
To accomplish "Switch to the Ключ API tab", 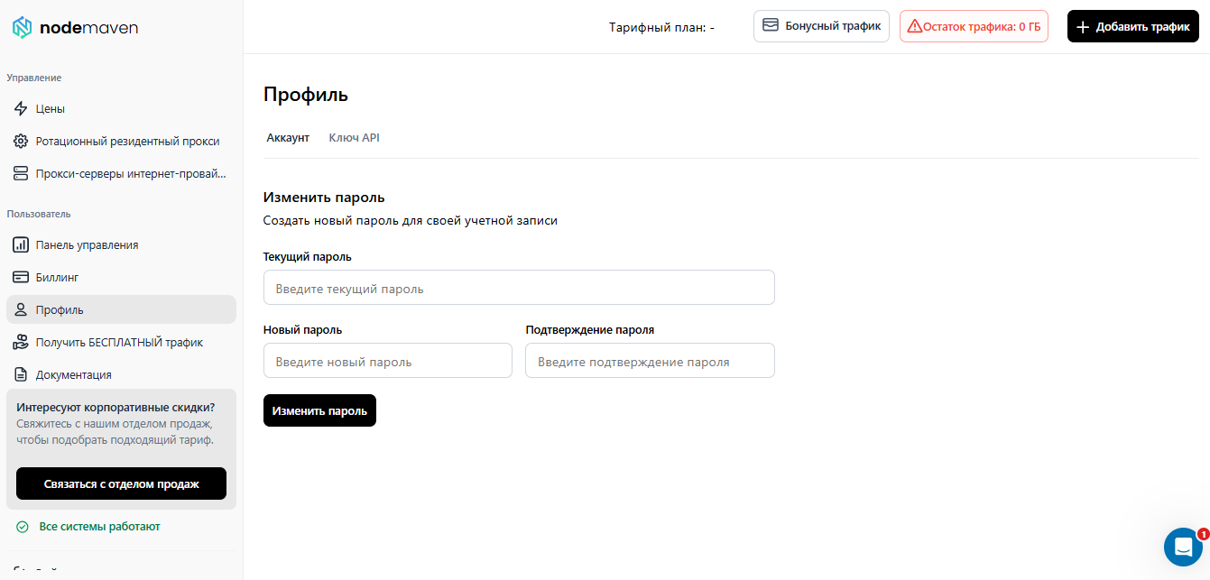I will point(354,138).
